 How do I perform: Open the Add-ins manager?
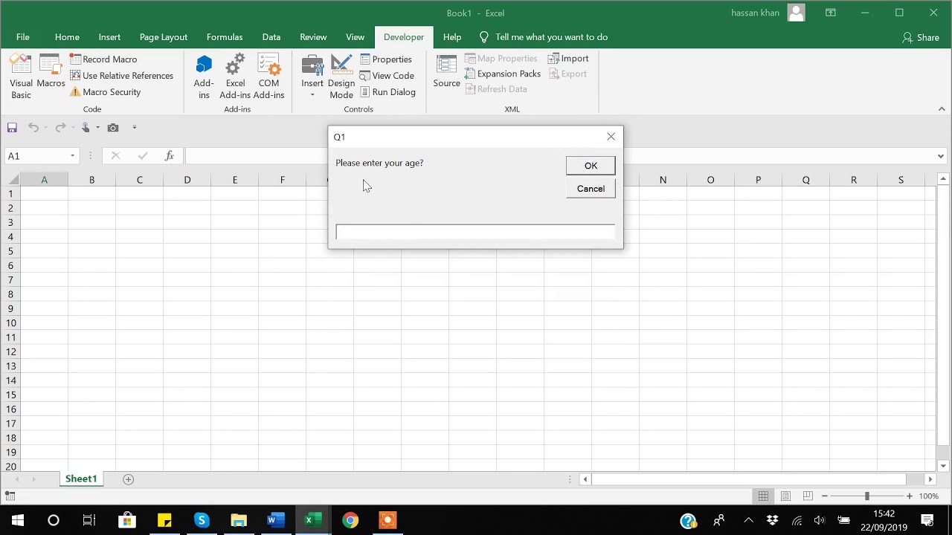(x=204, y=77)
